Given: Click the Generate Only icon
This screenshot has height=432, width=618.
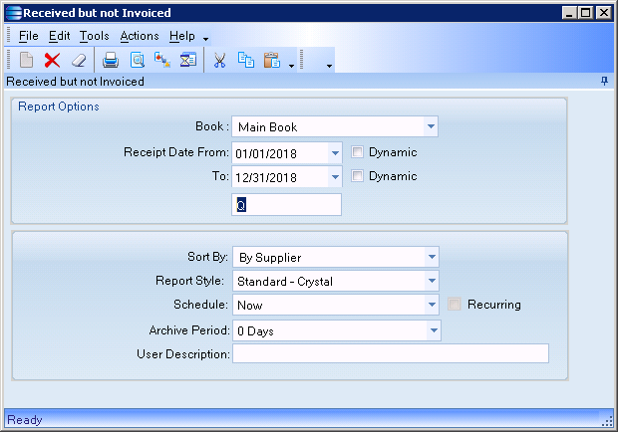Looking at the screenshot, I should coord(162,60).
